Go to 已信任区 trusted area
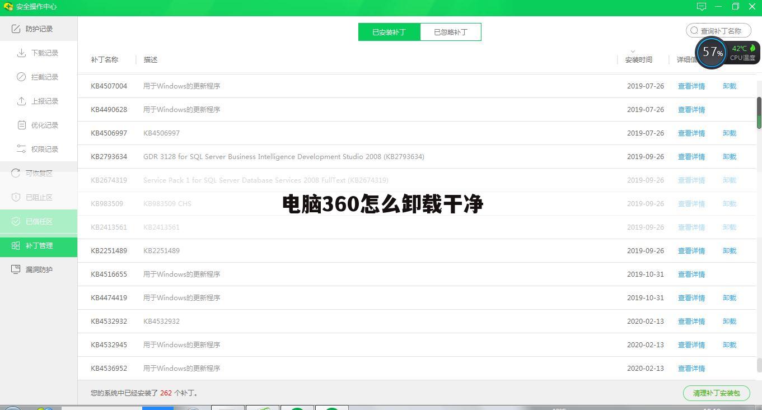 click(39, 221)
